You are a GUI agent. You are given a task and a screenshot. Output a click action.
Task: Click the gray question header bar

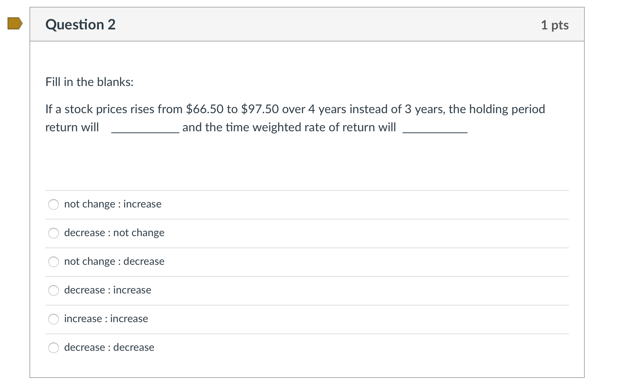(302, 25)
